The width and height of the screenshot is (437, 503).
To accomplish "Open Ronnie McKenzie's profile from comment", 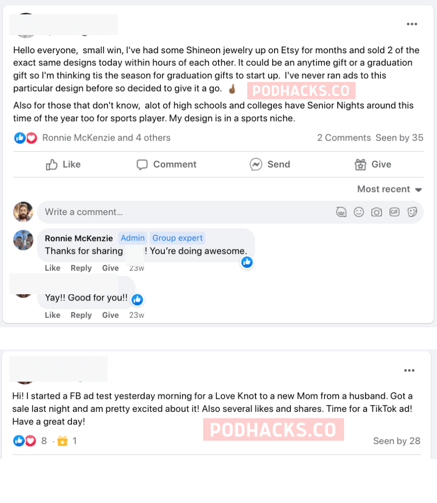I will [79, 239].
